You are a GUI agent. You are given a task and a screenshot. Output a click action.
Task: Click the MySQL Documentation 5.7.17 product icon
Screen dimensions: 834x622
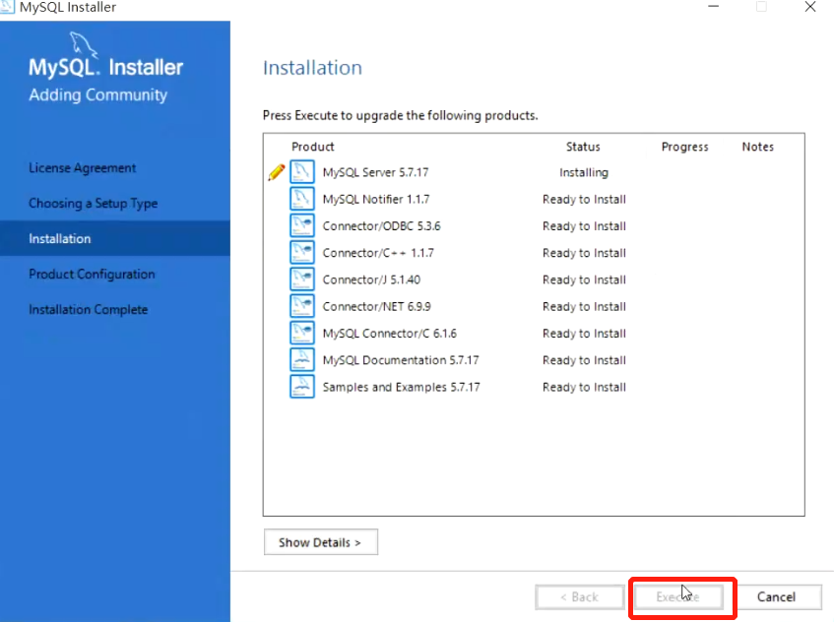(302, 360)
